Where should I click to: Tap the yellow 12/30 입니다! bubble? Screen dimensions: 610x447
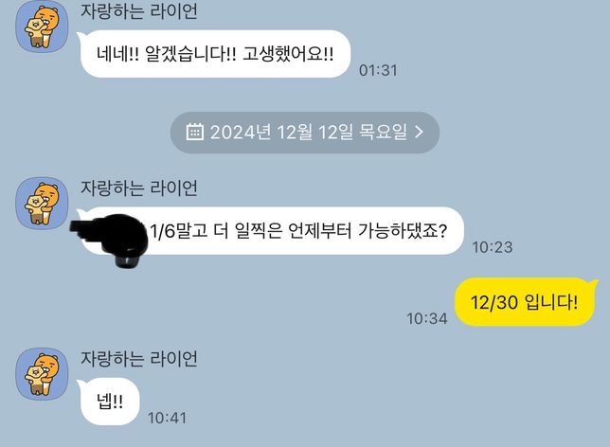525,302
